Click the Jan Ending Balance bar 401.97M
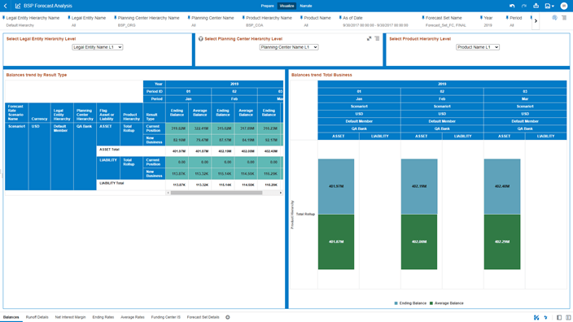Screen dimensions: 573x322 click(336, 186)
